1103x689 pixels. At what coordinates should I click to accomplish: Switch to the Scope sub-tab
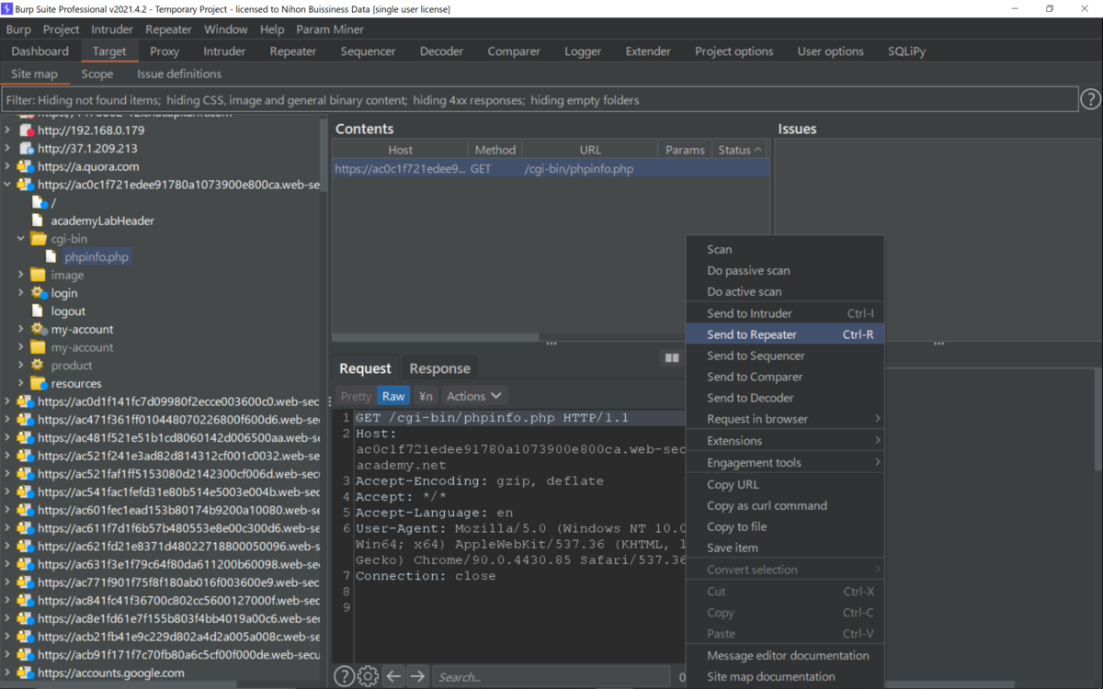click(97, 73)
